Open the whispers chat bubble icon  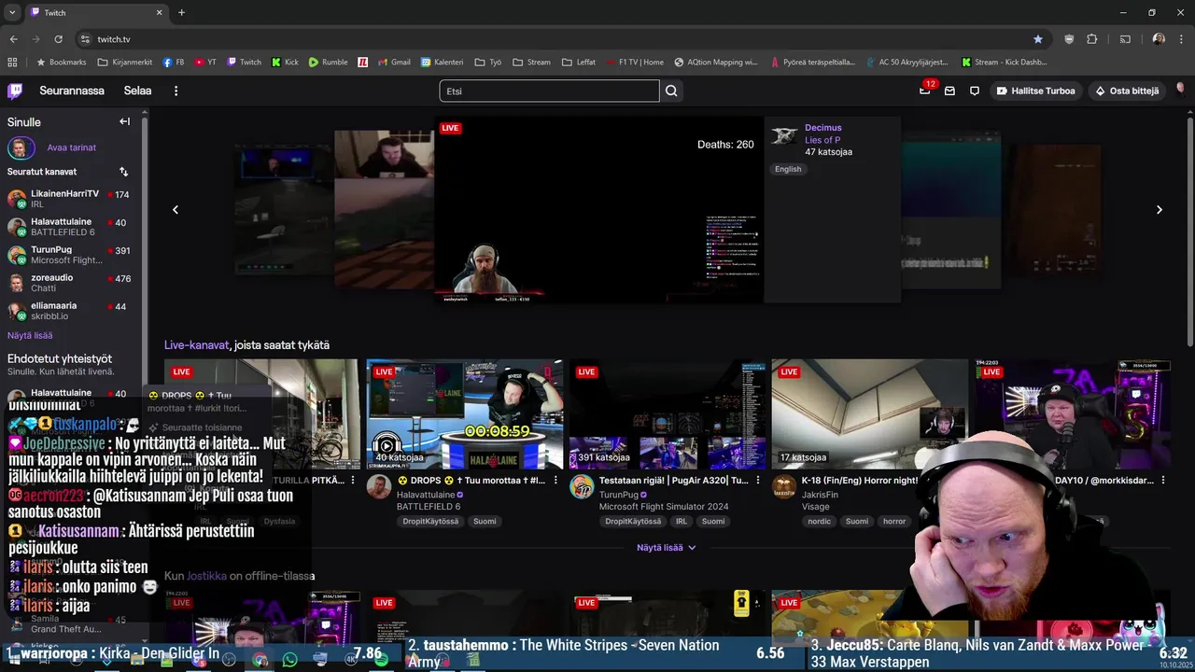974,91
